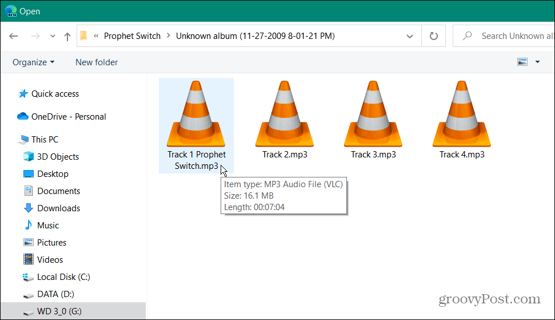Screen dimensions: 555x320
Task: Select the Track 4.mp3 cone icon
Action: click(462, 113)
